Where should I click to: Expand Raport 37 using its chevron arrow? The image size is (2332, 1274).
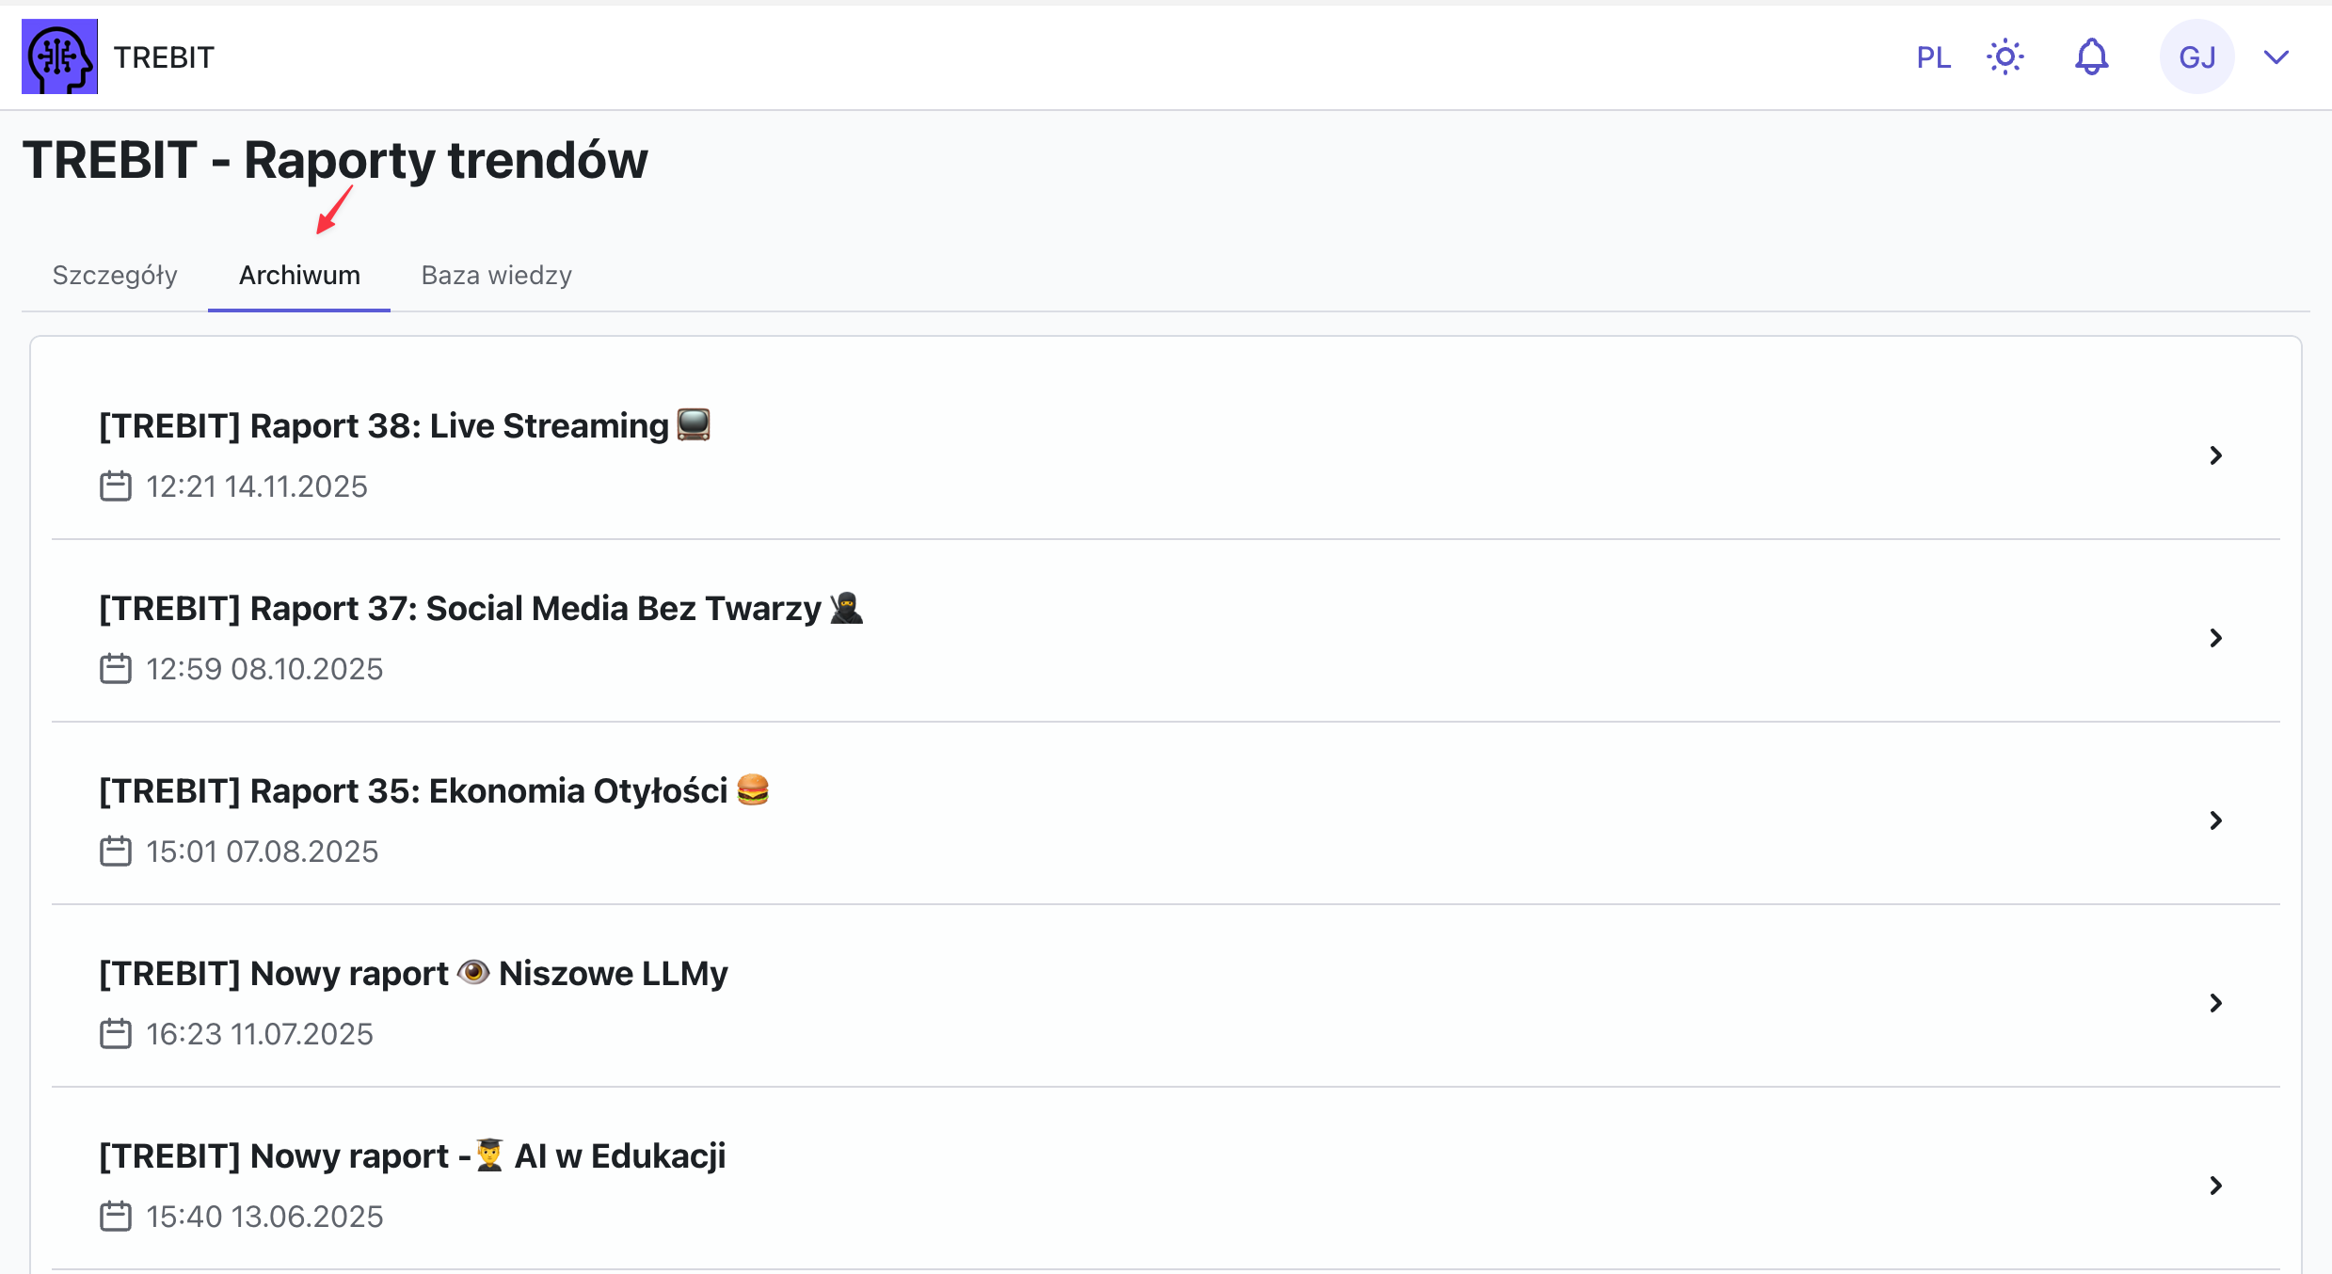[2215, 638]
